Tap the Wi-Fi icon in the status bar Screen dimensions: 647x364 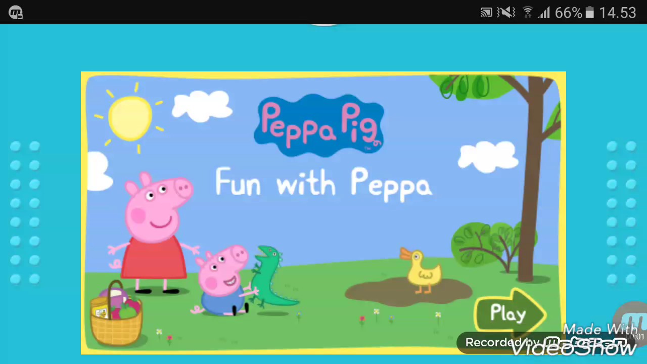click(x=528, y=13)
